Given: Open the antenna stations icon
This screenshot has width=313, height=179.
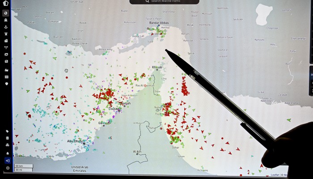Looking at the screenshot, I should 6,47.
